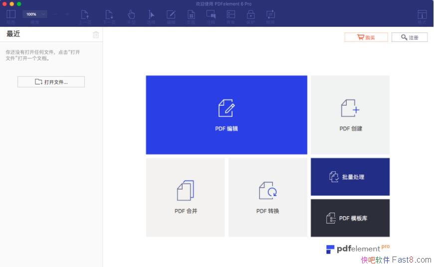Click the key icon beside 注册

click(x=404, y=37)
